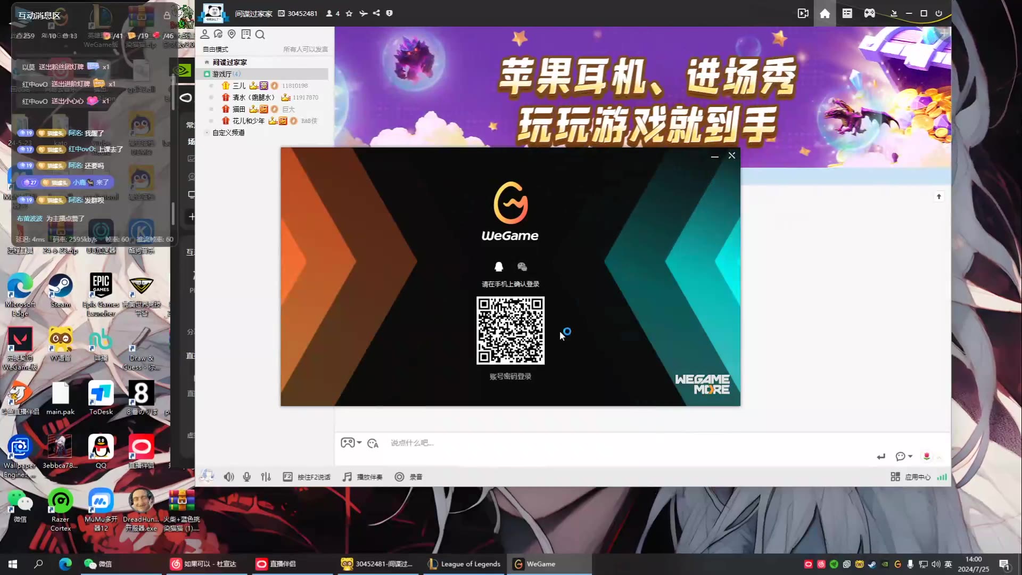This screenshot has height=575, width=1022.
Task: Click the scroll-to-top arrow in chat panel
Action: (939, 196)
